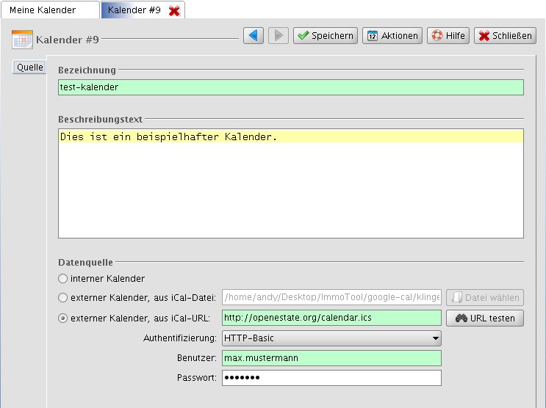Click the Benutzer field with max.mustermann

point(331,358)
